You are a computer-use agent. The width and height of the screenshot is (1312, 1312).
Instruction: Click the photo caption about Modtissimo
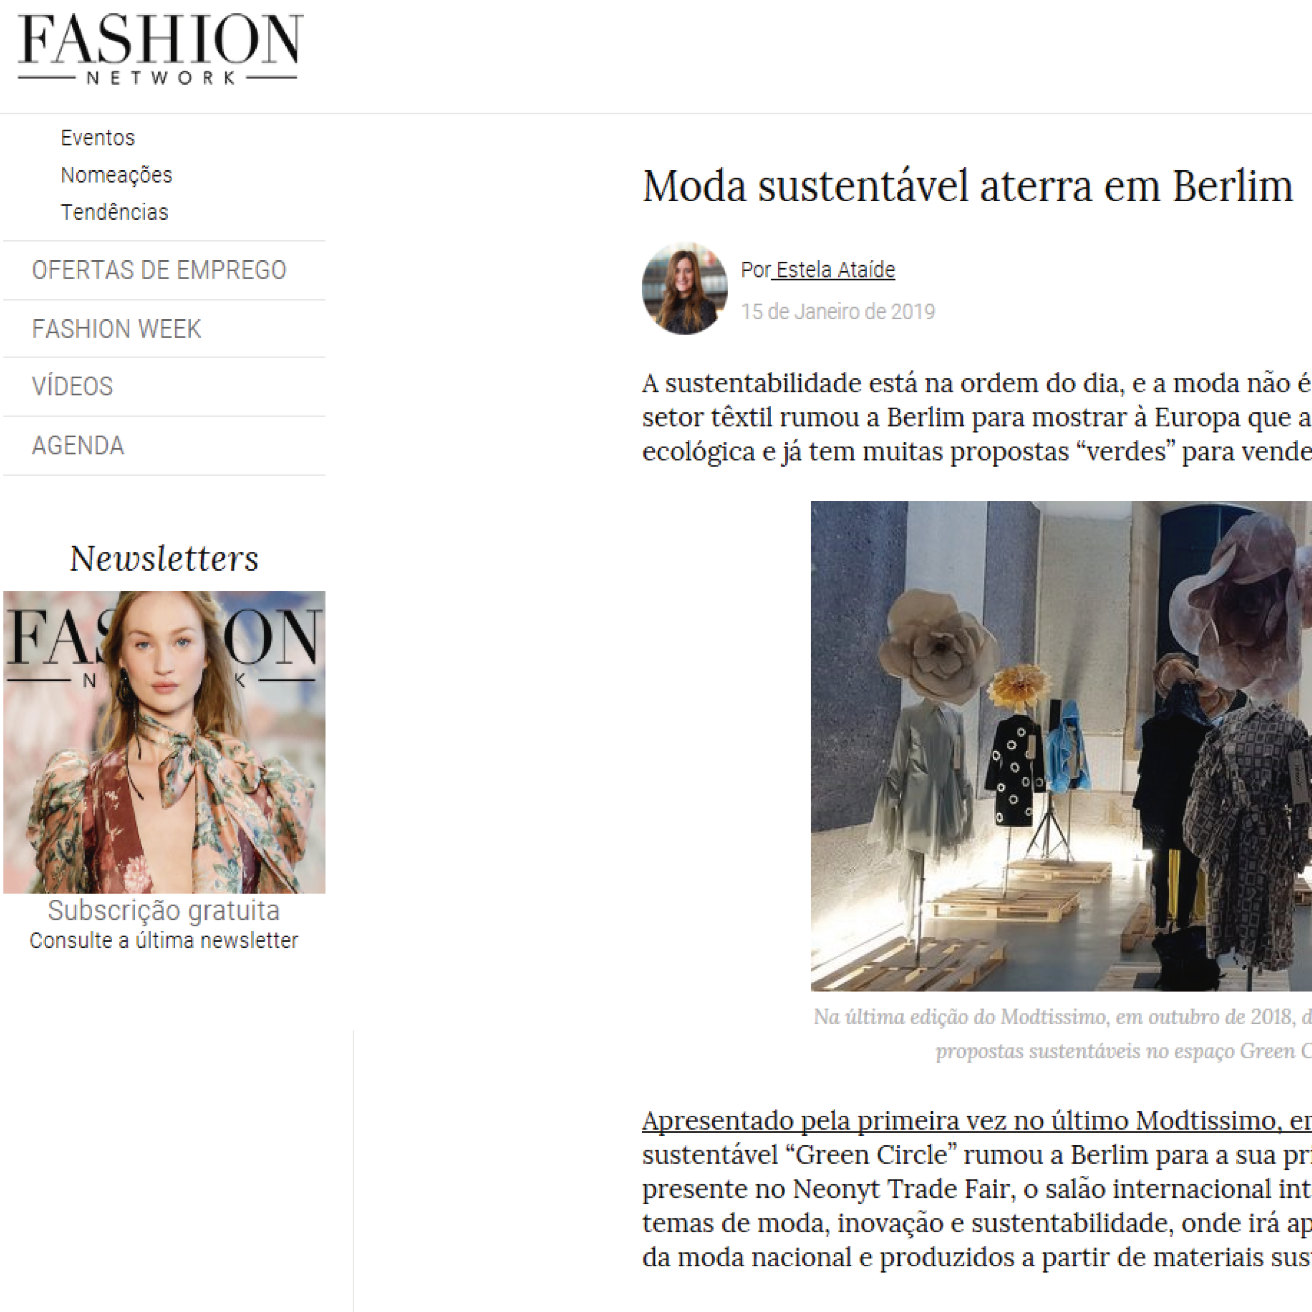1063,1034
